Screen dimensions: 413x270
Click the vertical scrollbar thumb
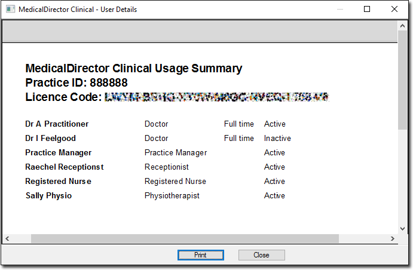402,80
